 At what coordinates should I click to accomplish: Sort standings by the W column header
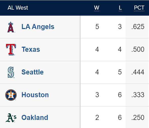(x=97, y=8)
